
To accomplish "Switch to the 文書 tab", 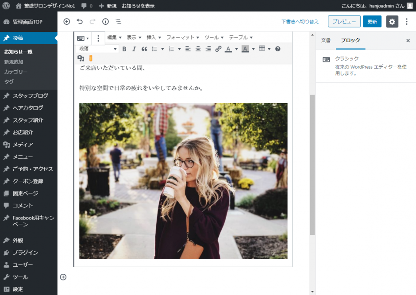I will [326, 40].
